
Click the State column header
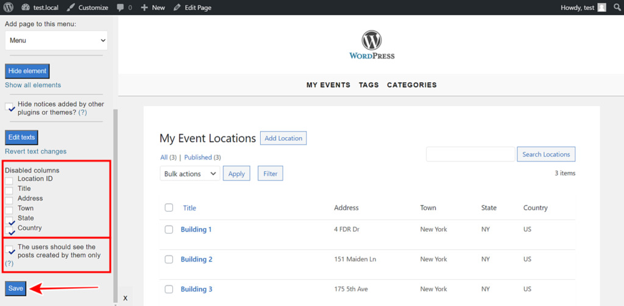489,208
